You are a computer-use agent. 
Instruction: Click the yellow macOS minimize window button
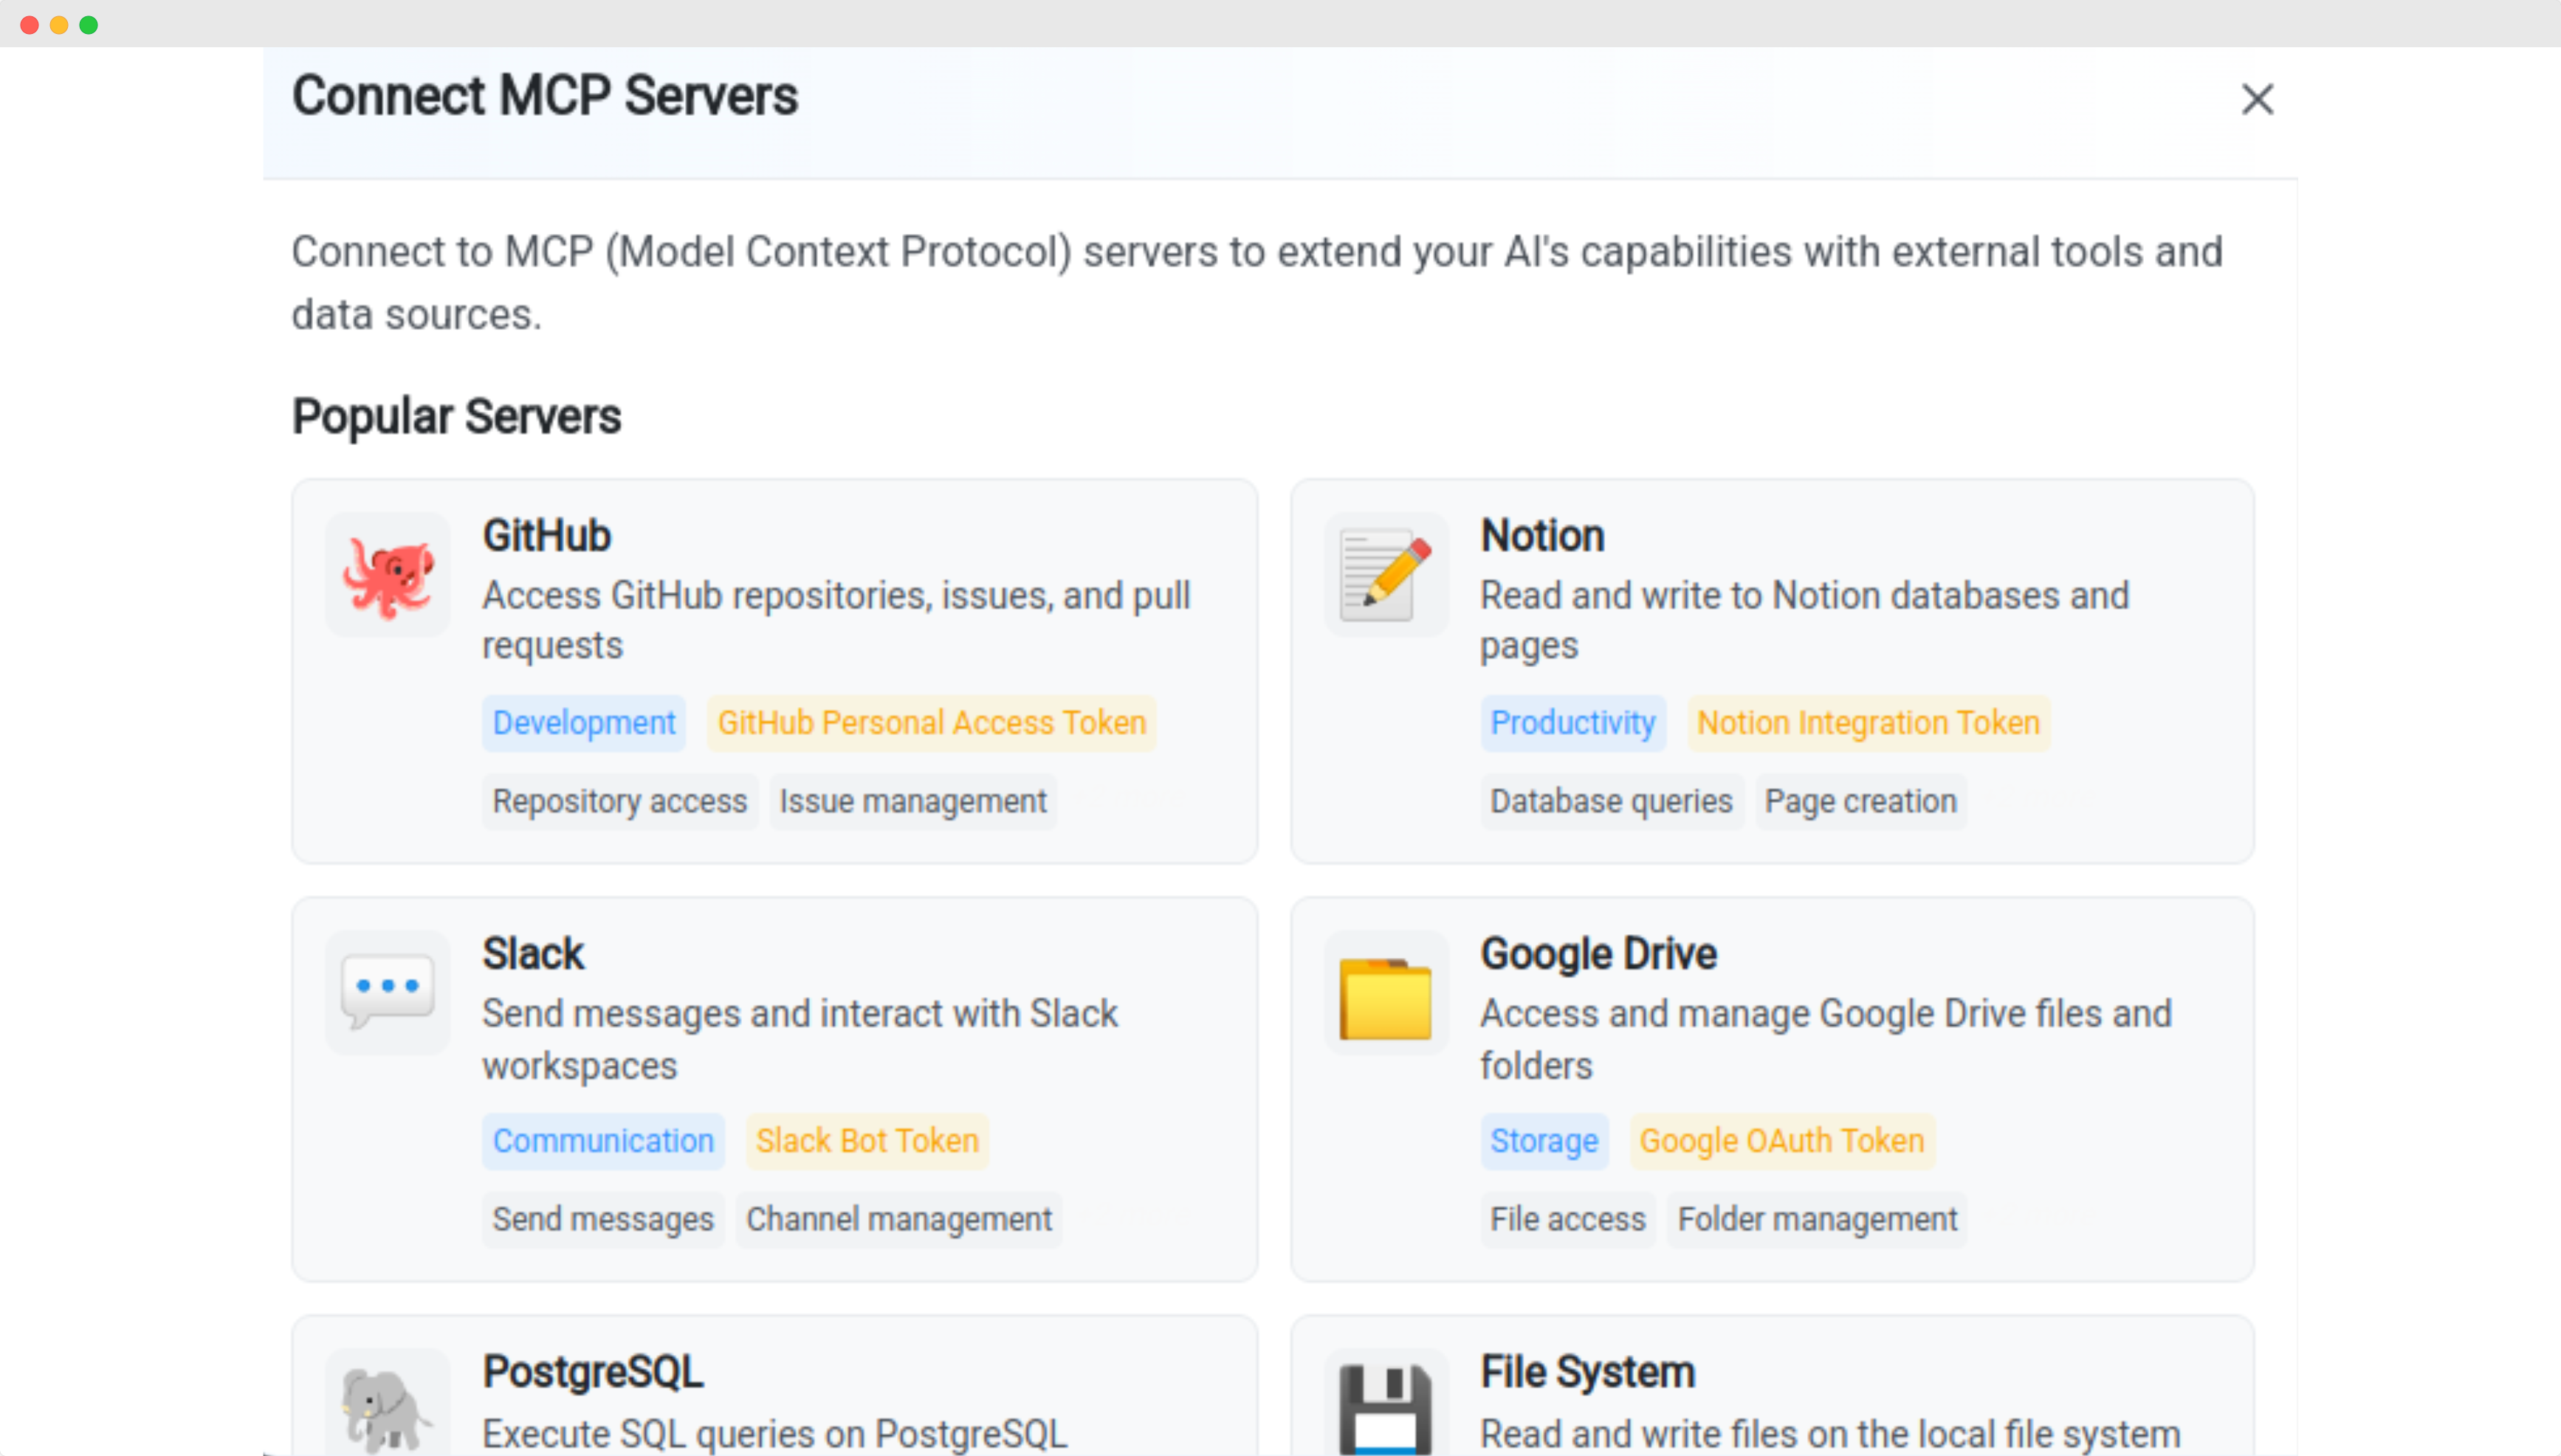click(59, 25)
